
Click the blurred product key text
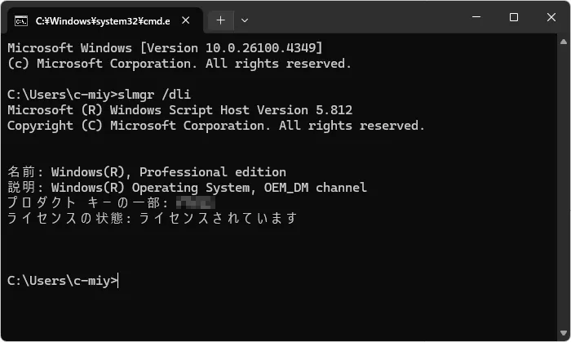[x=195, y=203]
